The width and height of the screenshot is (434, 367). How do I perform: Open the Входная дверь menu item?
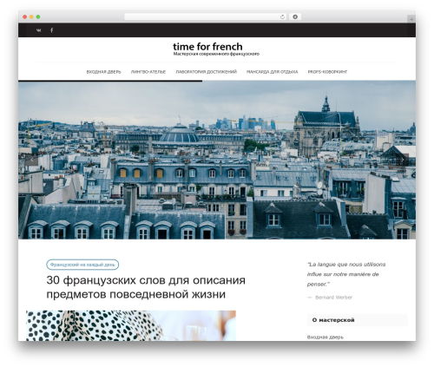pos(103,72)
